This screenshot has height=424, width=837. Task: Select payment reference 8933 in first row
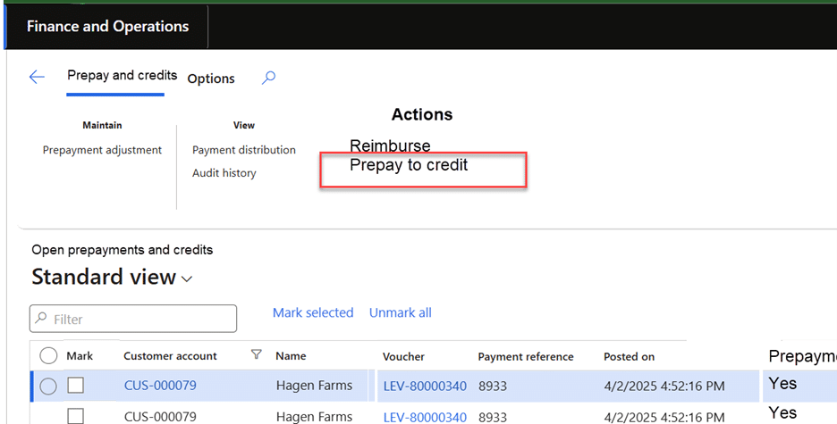coord(493,386)
